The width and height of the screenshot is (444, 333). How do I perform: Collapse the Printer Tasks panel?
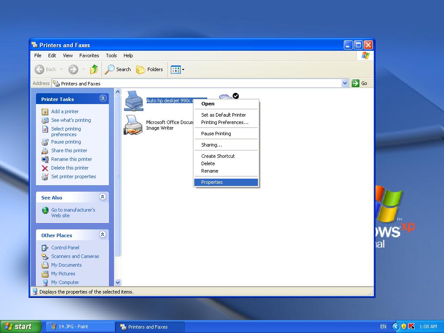coord(103,99)
